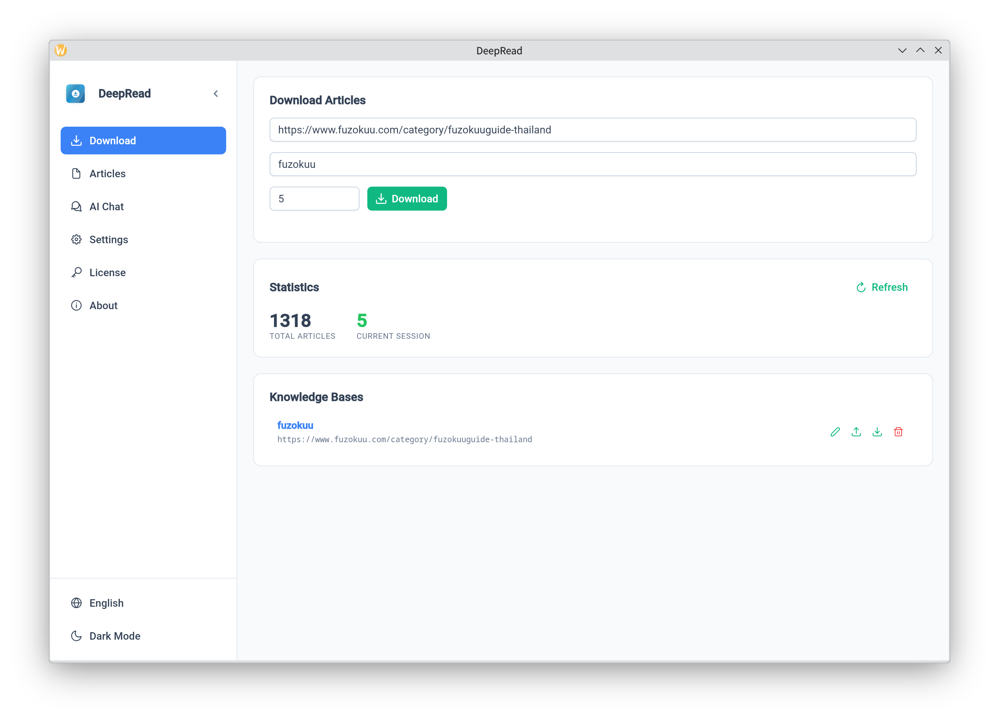Open the AI Chat section
The width and height of the screenshot is (999, 721).
106,207
